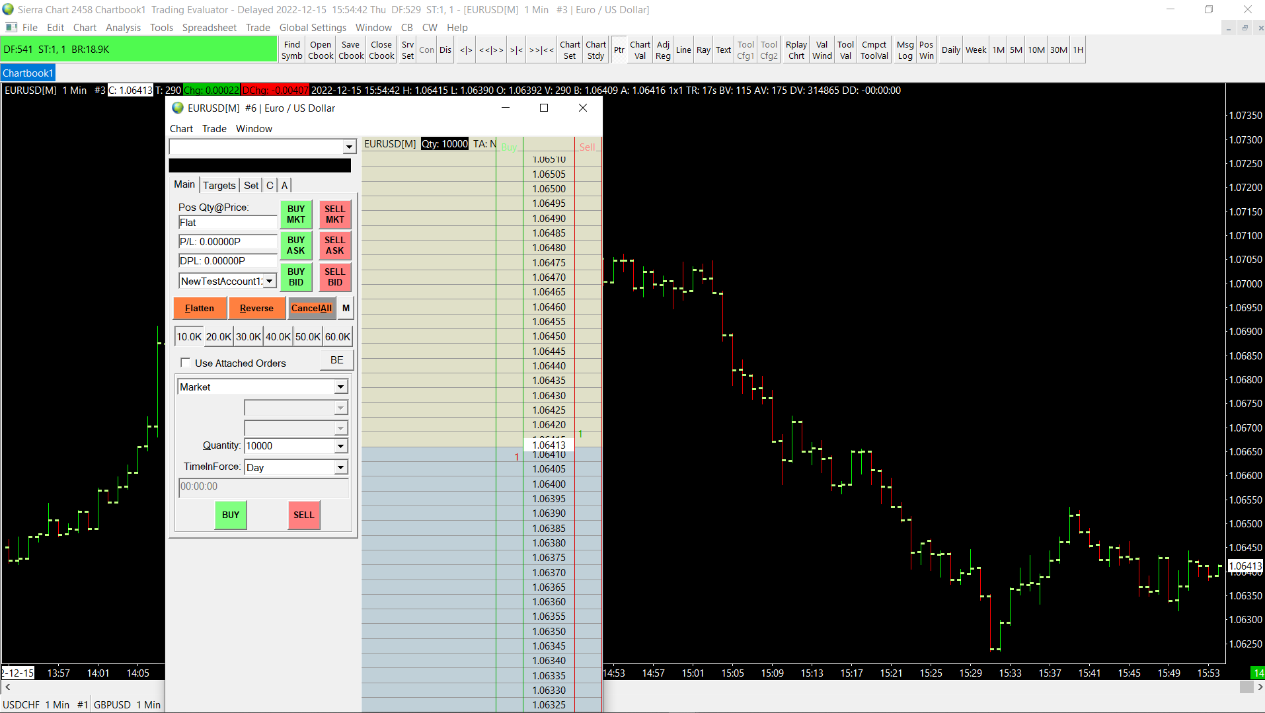Switch to the Targets tab
Viewport: 1265px width, 713px height.
click(219, 186)
